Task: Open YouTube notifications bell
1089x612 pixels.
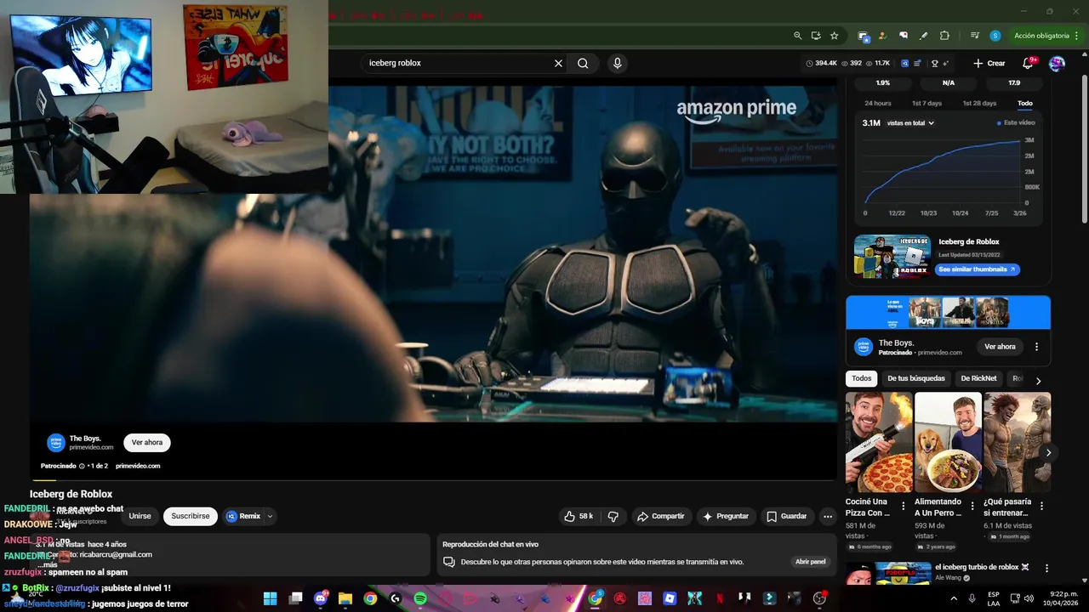Action: 1028,63
